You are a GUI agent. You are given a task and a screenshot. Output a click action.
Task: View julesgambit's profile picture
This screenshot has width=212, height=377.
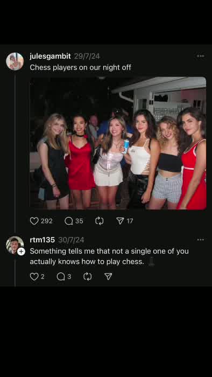pos(15,61)
